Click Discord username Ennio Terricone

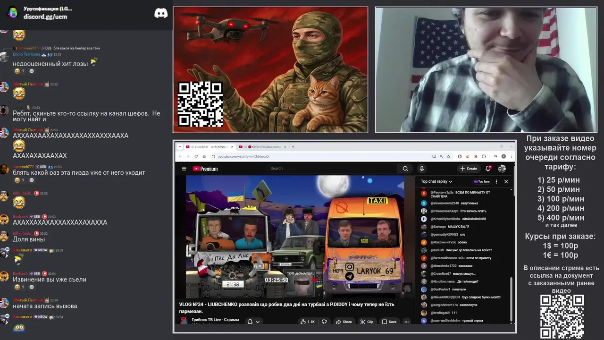pos(26,54)
